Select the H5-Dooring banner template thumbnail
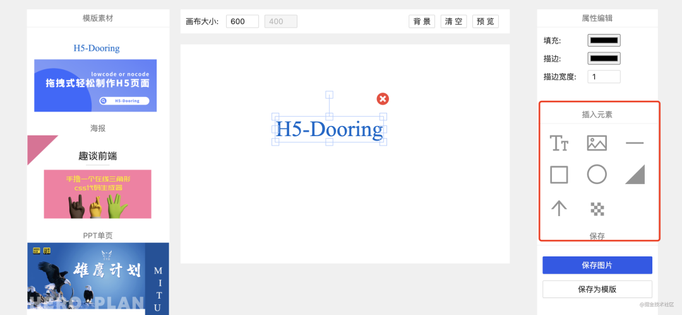Viewport: 682px width, 315px height. [95, 86]
